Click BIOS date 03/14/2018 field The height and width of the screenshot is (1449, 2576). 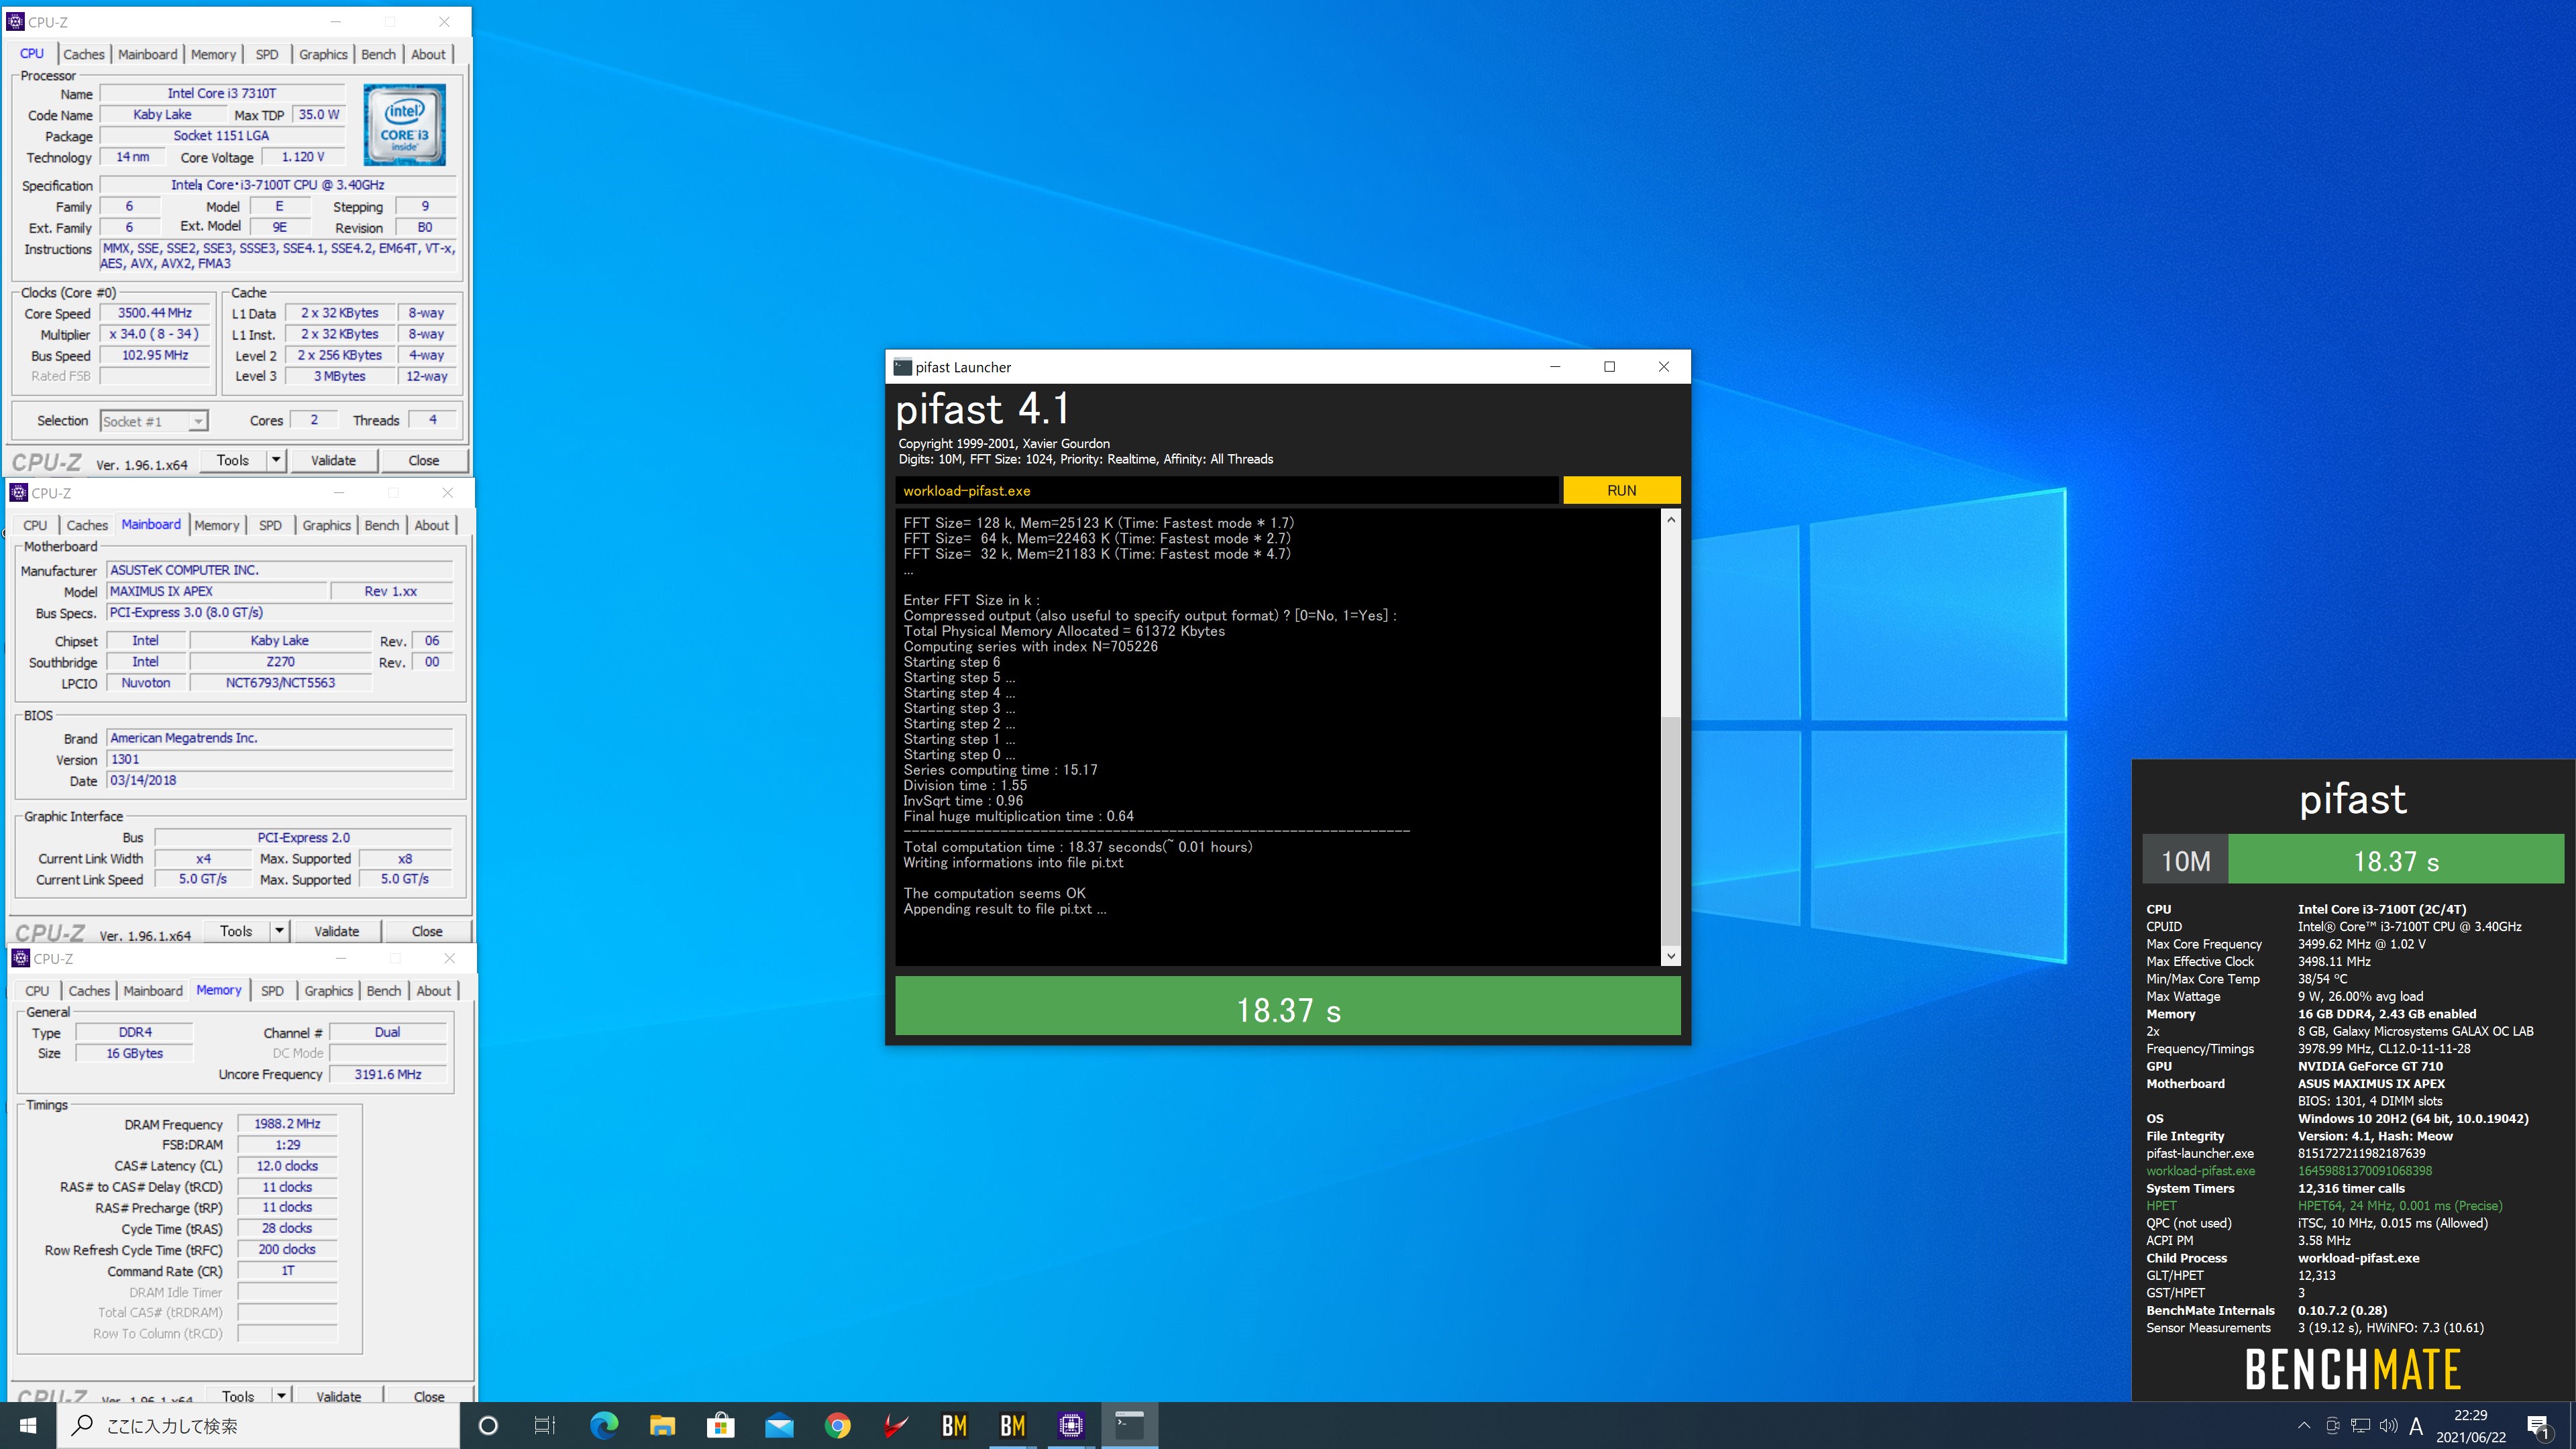coord(280,780)
